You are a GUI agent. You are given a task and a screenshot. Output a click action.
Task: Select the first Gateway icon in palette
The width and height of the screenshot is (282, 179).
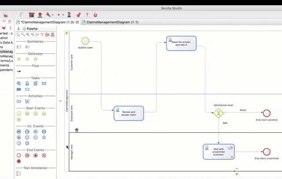(19, 59)
